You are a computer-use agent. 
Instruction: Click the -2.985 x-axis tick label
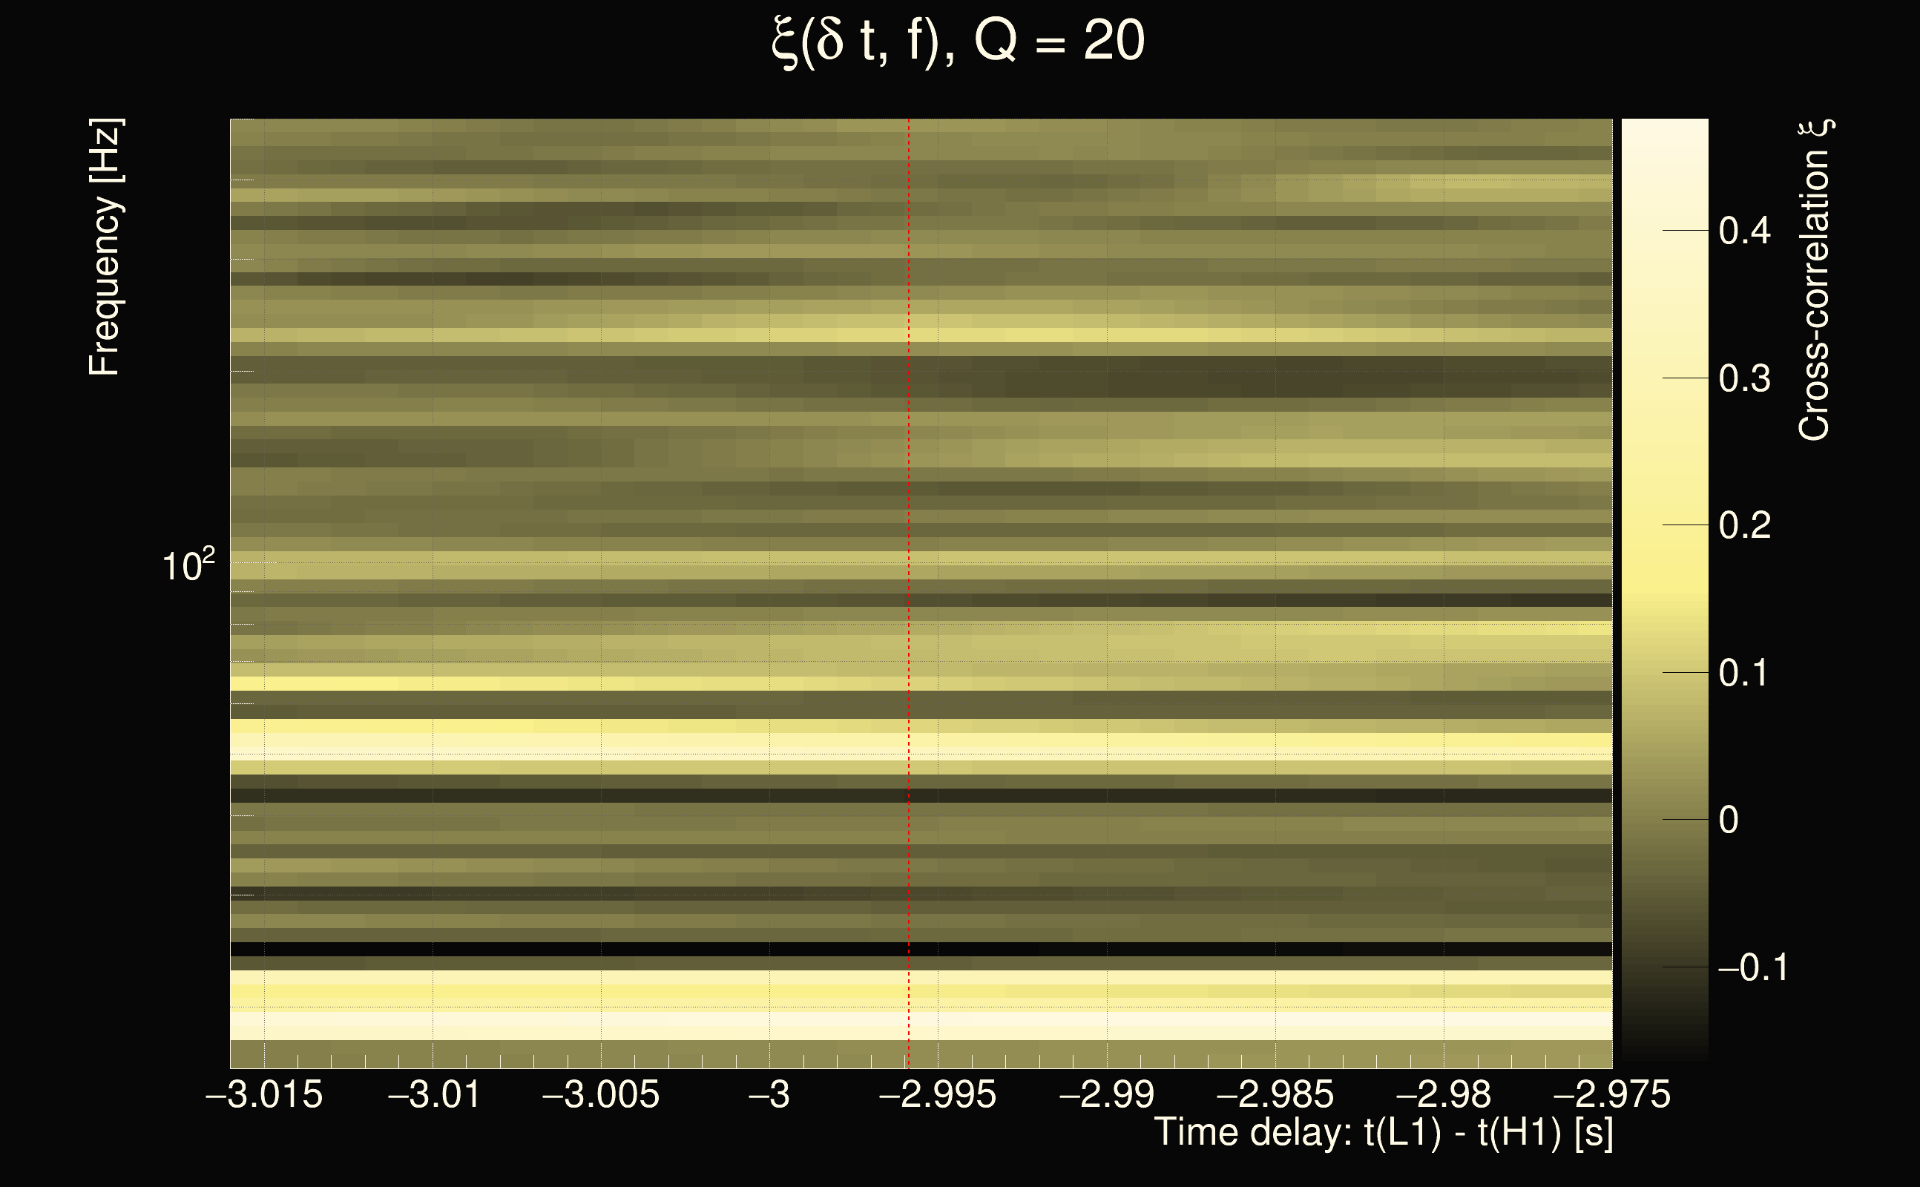click(x=1275, y=1094)
